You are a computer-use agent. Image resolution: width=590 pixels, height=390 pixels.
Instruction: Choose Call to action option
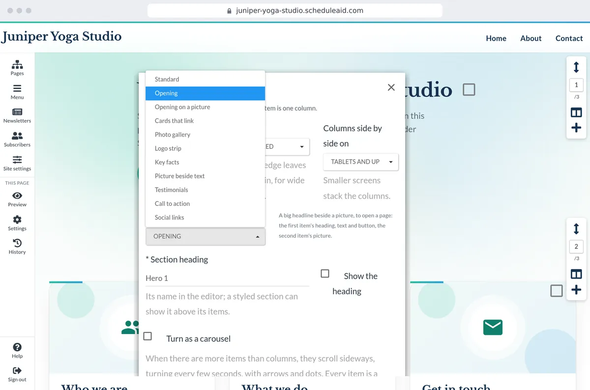pos(206,203)
